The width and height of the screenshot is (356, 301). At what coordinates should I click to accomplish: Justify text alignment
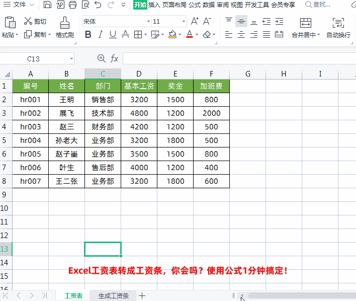tap(266, 35)
